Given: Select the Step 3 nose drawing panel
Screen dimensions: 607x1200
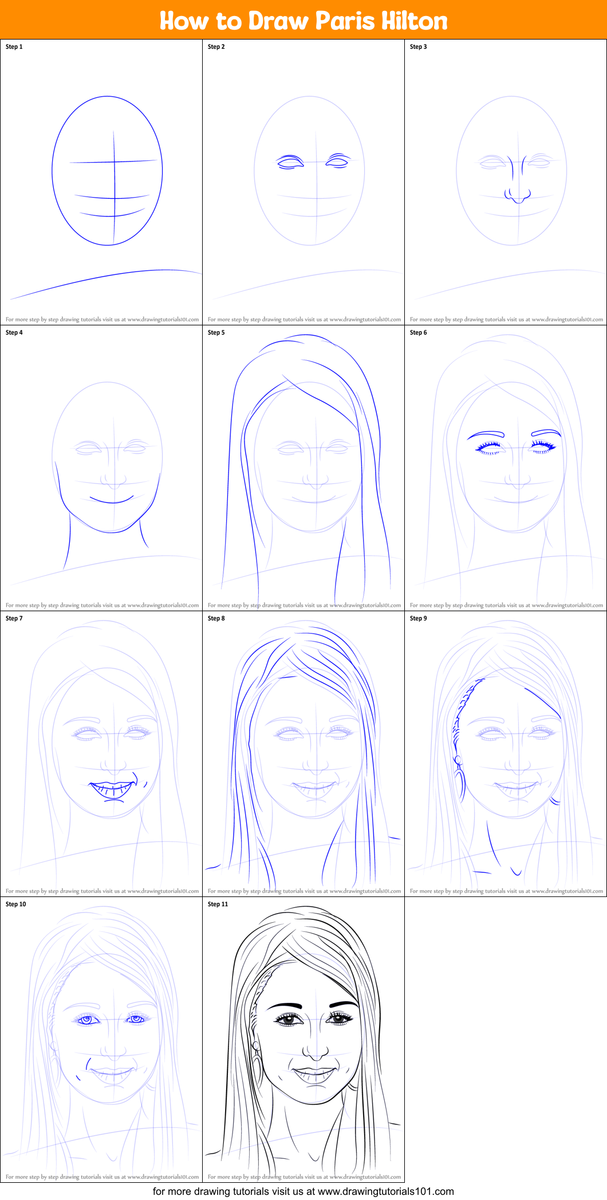Looking at the screenshot, I should pos(506,182).
